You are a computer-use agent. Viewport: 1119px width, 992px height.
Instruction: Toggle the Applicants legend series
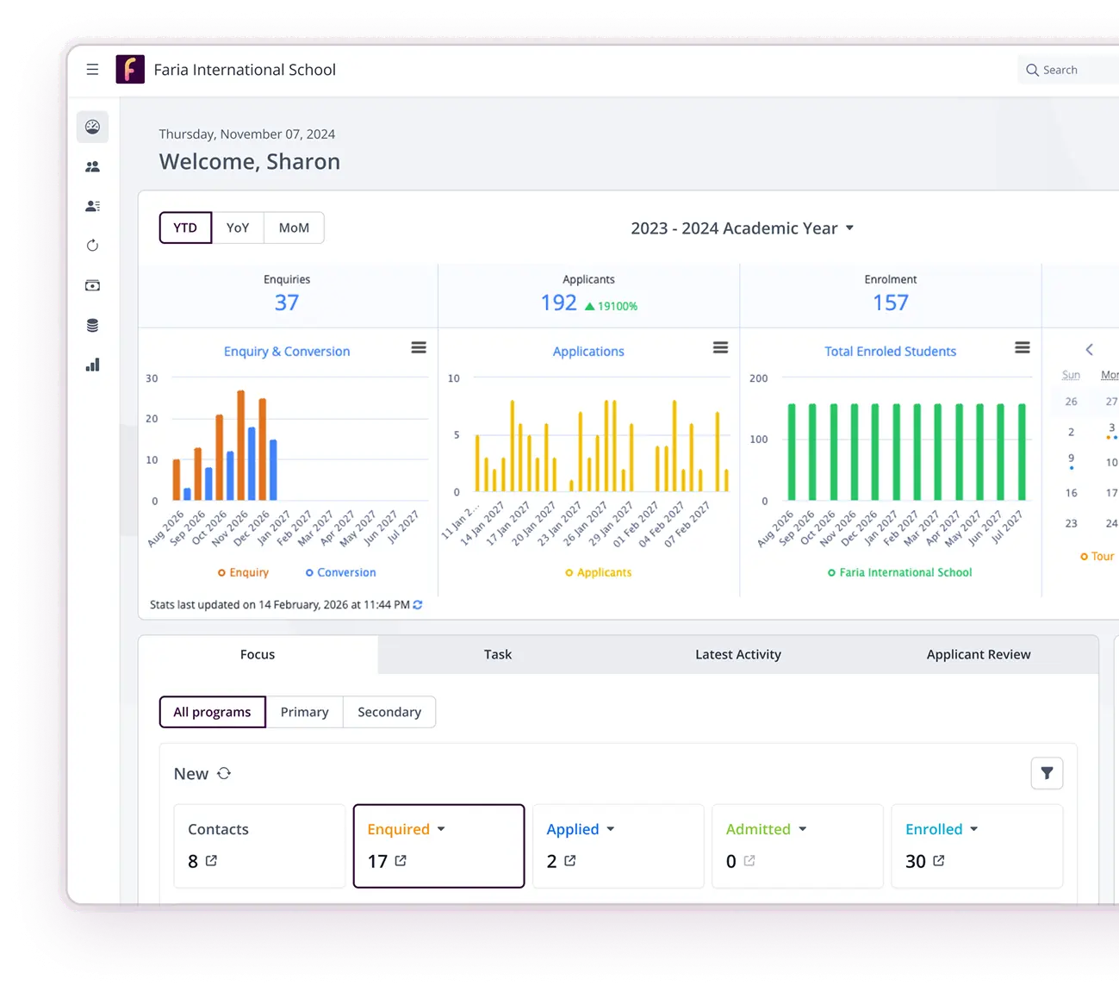(x=598, y=572)
